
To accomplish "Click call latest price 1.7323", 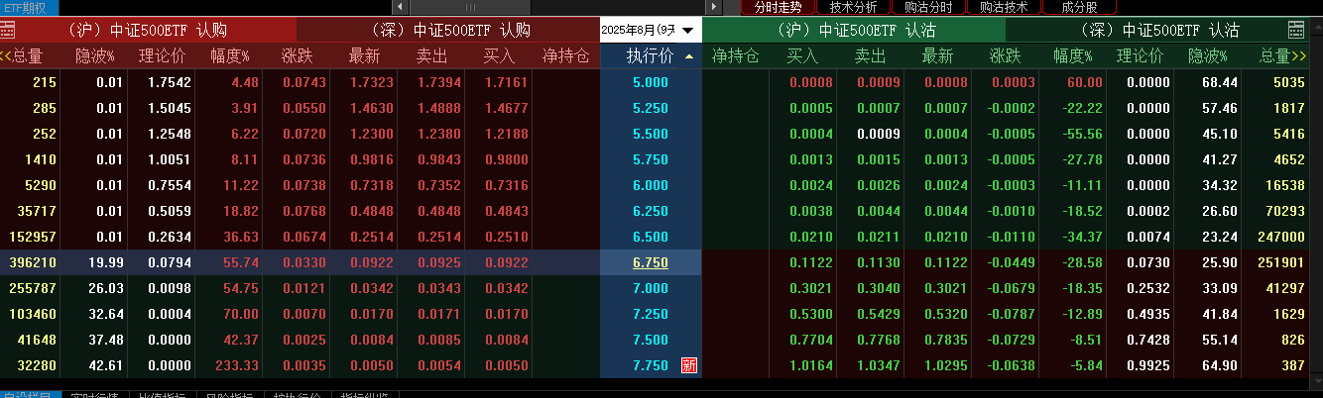I will (x=371, y=82).
